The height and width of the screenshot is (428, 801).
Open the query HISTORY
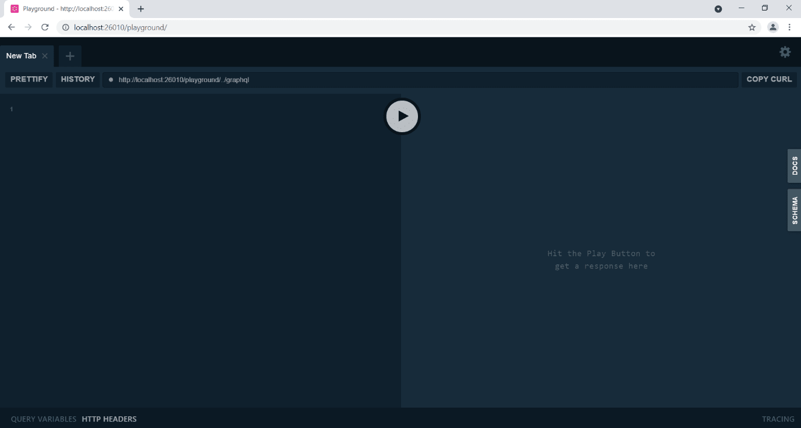click(78, 79)
